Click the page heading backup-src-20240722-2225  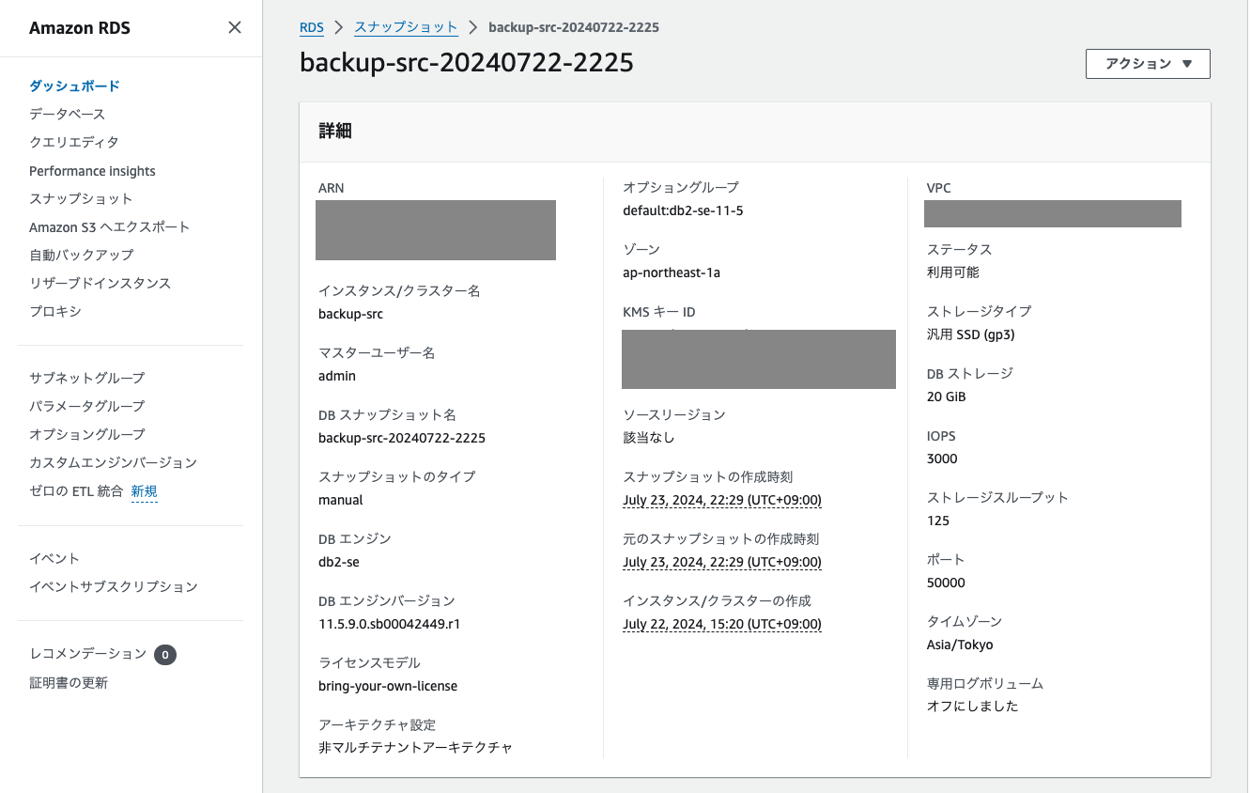click(467, 62)
